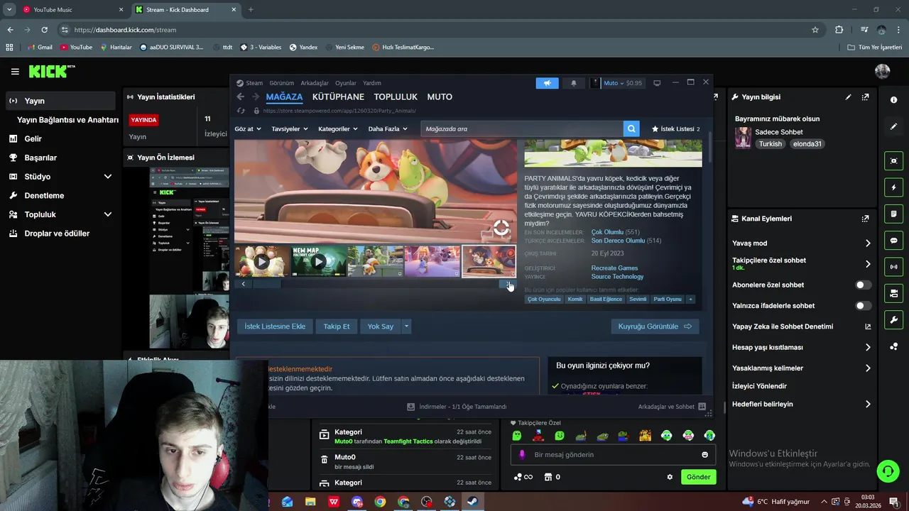Expand the Topluluk sidebar section
This screenshot has width=909, height=511.
pos(108,214)
